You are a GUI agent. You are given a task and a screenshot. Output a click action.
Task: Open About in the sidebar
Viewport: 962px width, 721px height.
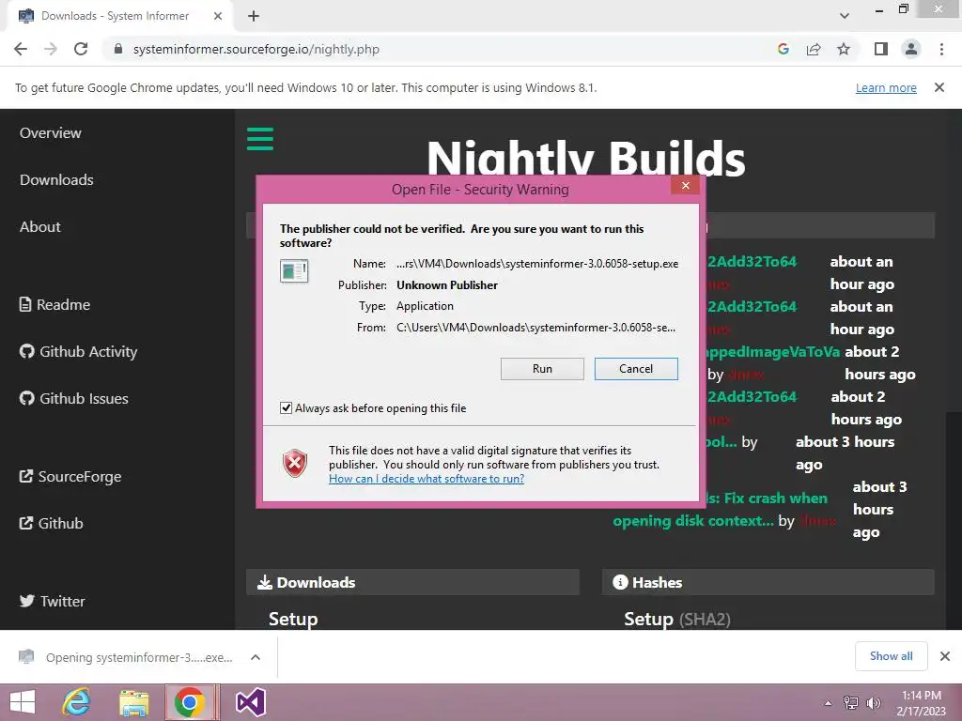pyautogui.click(x=39, y=227)
